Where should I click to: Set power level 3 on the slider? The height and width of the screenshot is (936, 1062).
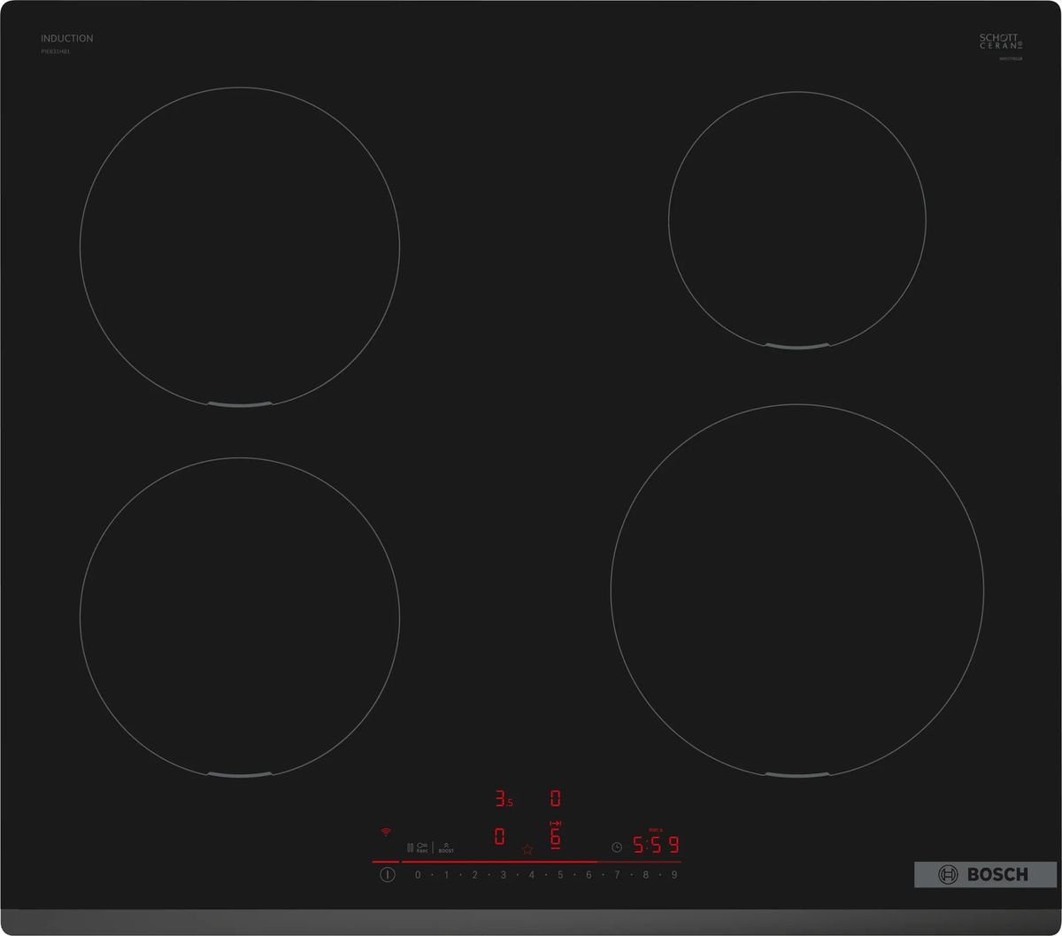pos(503,875)
